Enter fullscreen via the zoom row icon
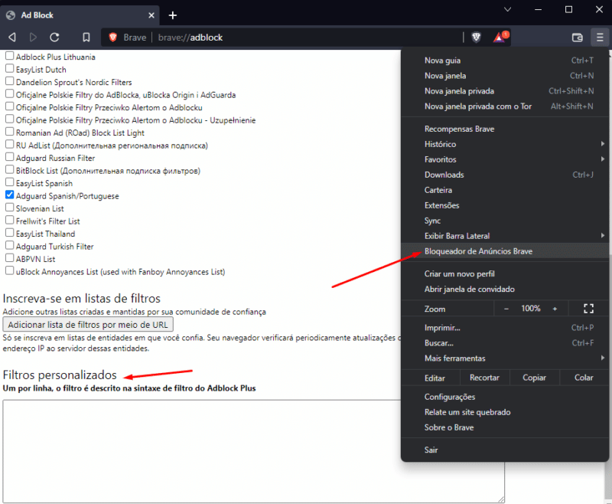 click(588, 309)
